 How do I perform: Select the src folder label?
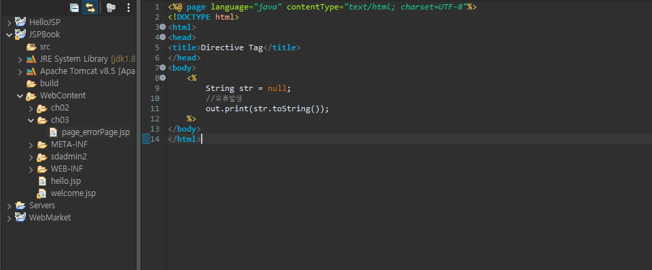click(x=46, y=47)
